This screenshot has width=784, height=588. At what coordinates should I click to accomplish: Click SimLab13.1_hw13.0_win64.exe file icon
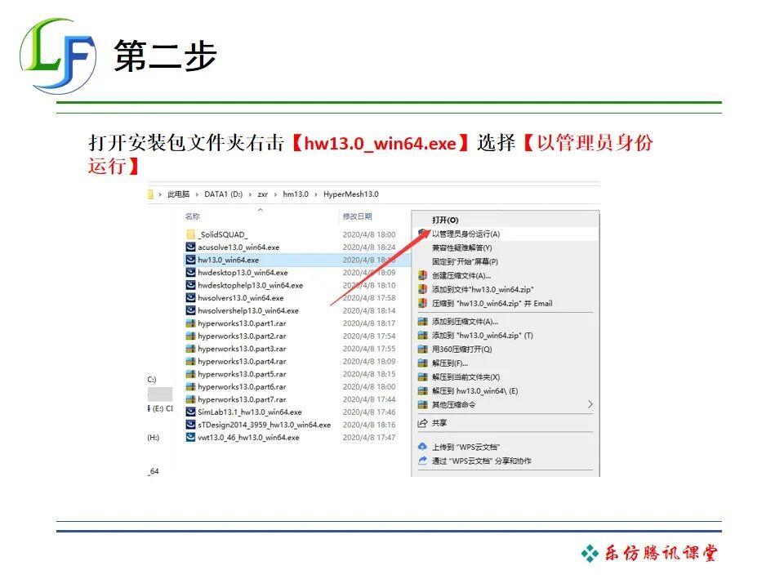point(190,412)
